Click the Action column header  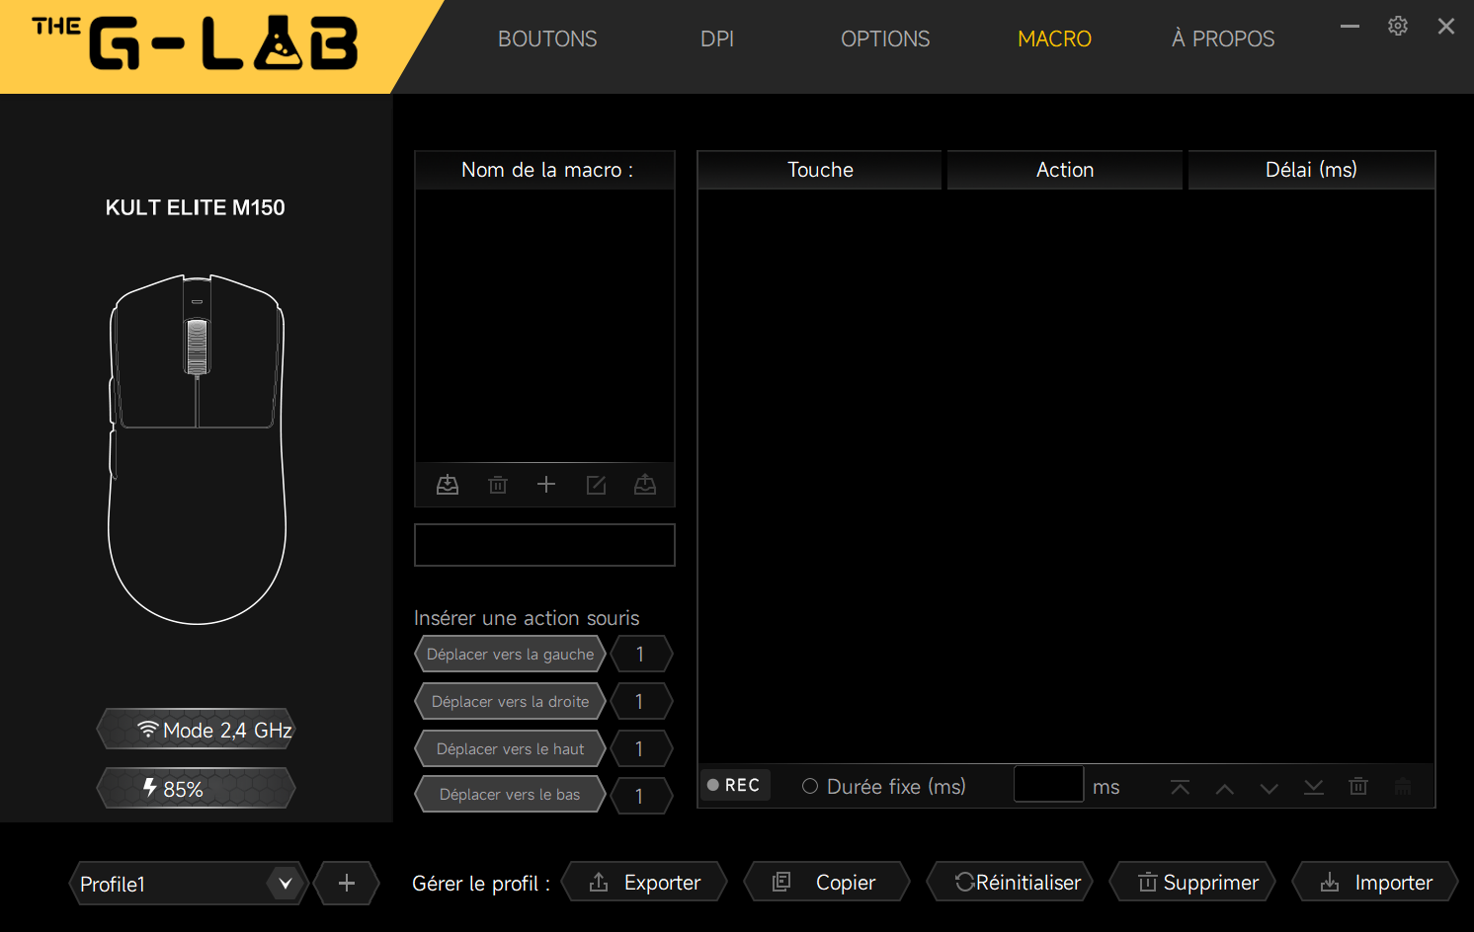(x=1065, y=170)
